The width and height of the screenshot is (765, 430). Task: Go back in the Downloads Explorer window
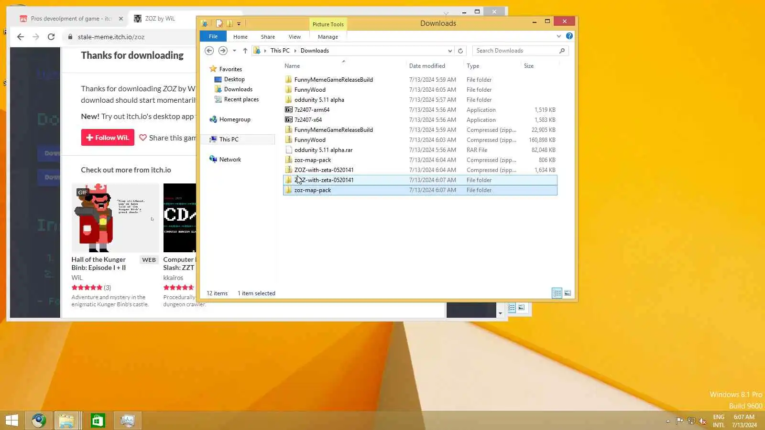209,51
